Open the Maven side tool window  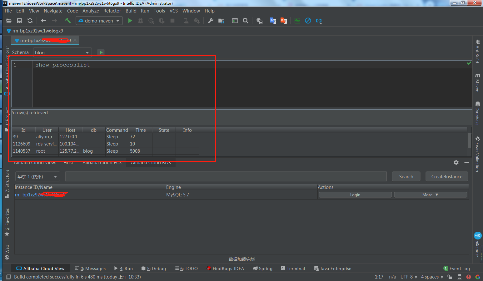coord(477,82)
